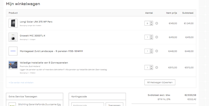Click 'Ga verder met winkelen' link
The image size is (209, 106).
(x=21, y=82)
